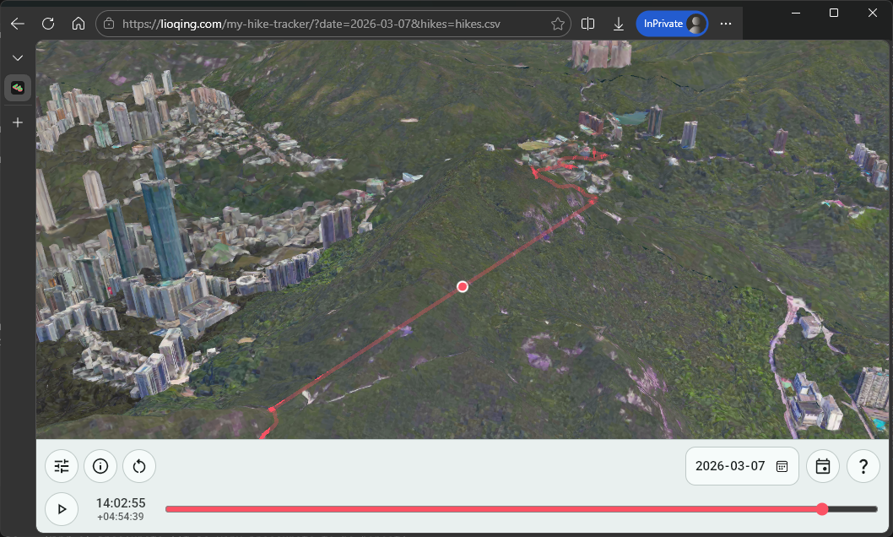Open the browser Settings and more menu
Viewport: 893px width, 537px height.
coord(725,23)
